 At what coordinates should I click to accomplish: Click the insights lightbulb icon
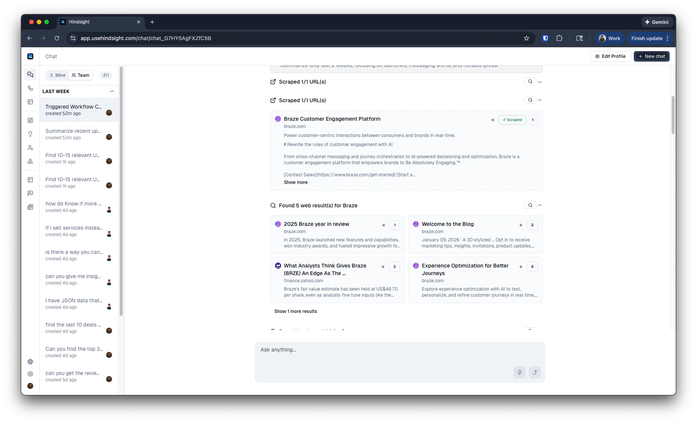(x=30, y=134)
